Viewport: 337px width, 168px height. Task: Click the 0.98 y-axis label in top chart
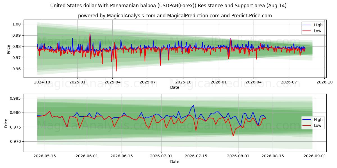[x=17, y=46]
